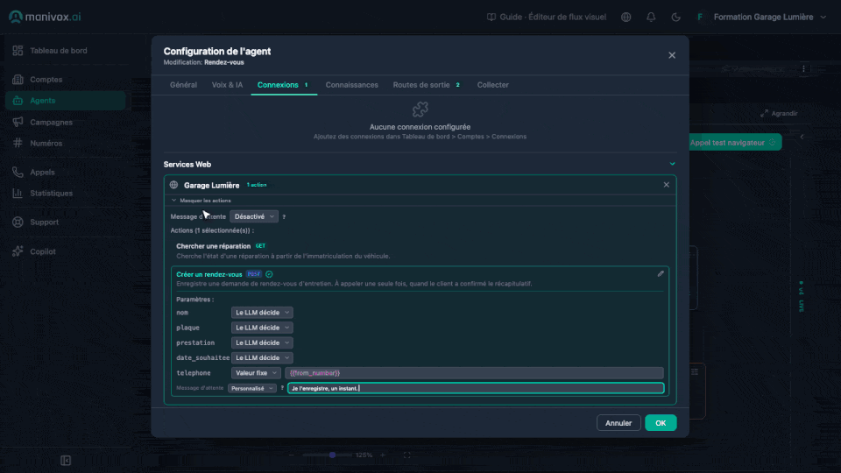This screenshot has height=473, width=841.
Task: Open Guide - Éditeur de flux visuel
Action: click(547, 18)
